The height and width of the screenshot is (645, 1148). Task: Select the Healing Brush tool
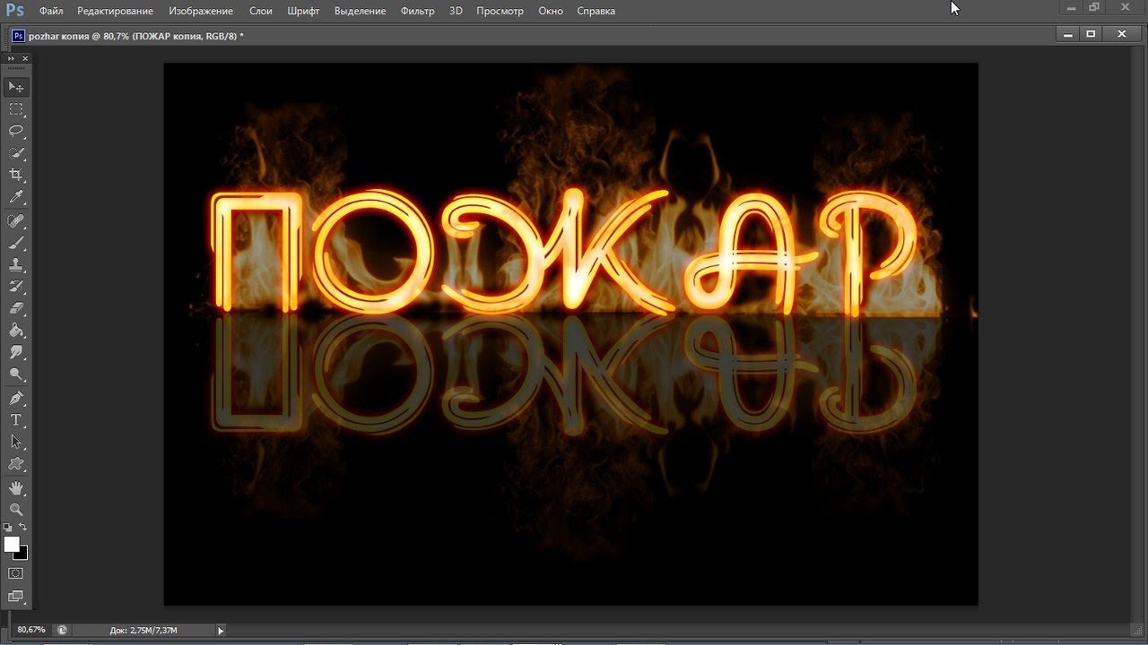[x=16, y=220]
